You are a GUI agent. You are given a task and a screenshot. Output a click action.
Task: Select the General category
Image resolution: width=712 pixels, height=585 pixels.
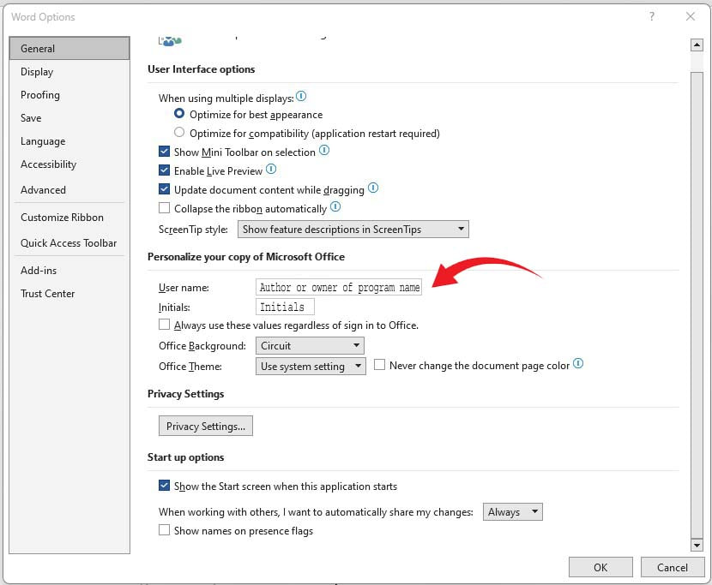point(69,49)
